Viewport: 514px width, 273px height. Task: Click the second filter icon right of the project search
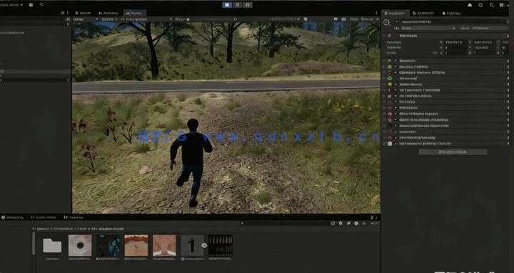[x=341, y=224]
